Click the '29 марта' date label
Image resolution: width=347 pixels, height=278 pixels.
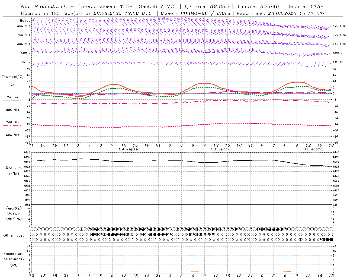pyautogui.click(x=128, y=149)
